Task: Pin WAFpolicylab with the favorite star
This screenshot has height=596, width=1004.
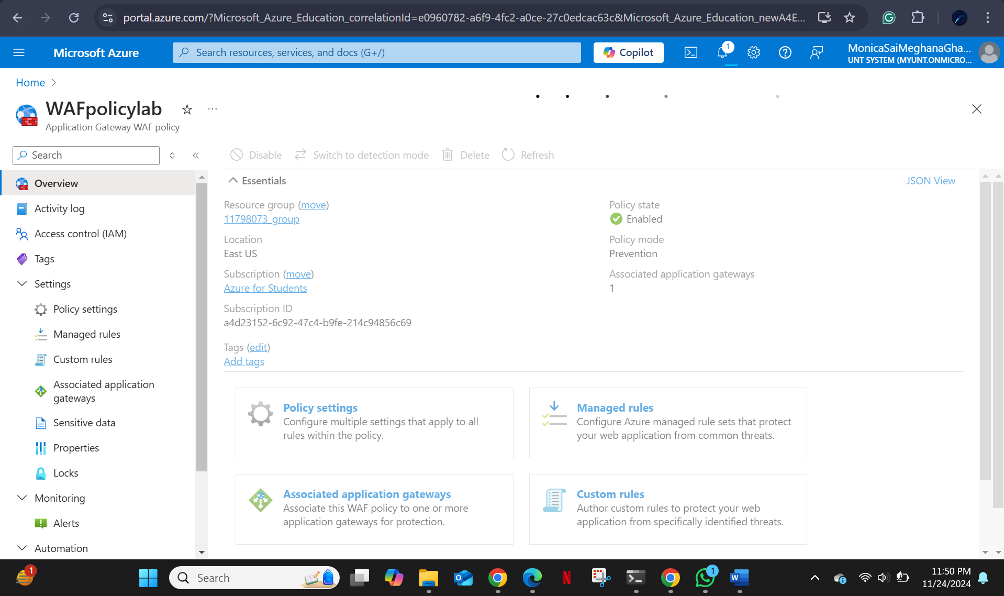Action: tap(187, 109)
